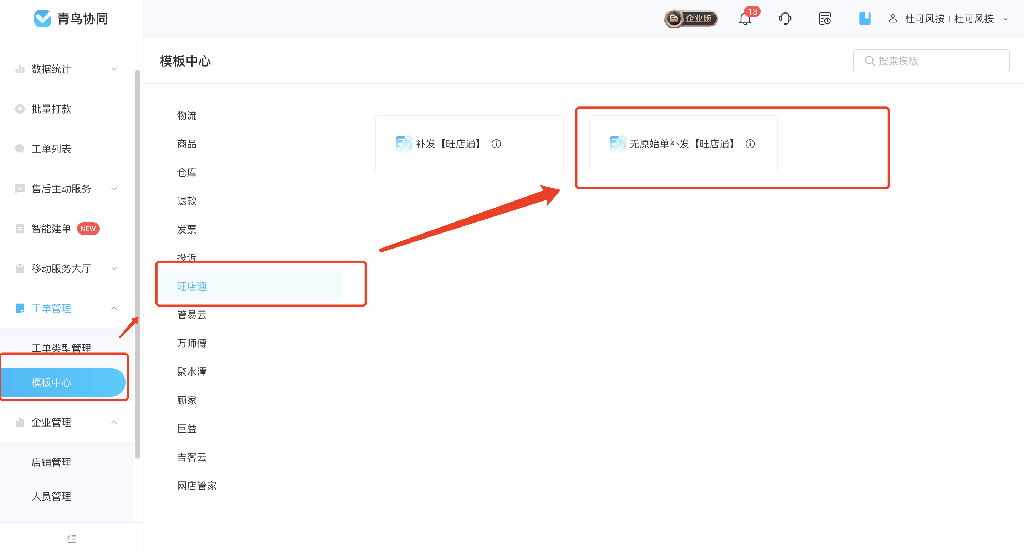The height and width of the screenshot is (554, 1024).
Task: Click the 工单列表 search icon
Action: click(x=20, y=149)
